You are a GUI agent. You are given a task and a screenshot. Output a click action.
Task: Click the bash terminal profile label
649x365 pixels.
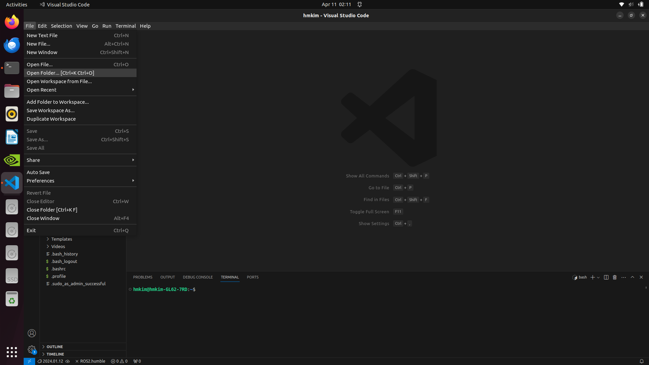[580, 277]
